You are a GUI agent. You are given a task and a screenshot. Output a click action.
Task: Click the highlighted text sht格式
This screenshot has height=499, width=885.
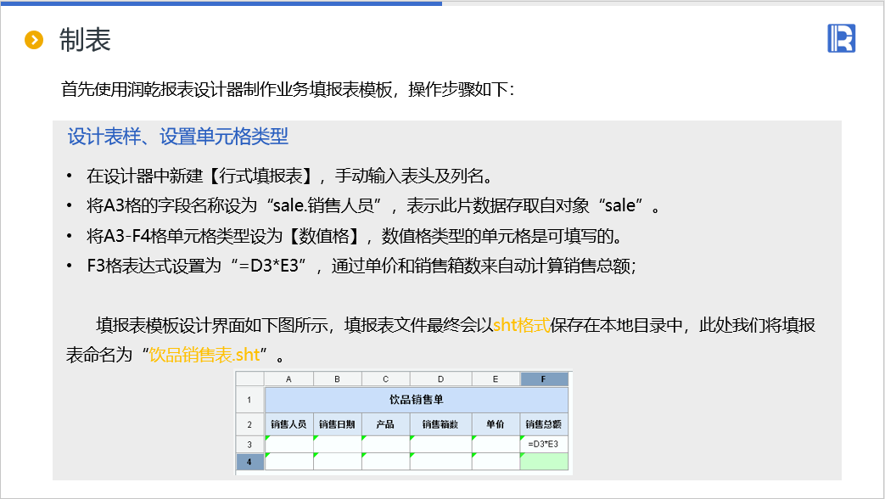pyautogui.click(x=522, y=325)
